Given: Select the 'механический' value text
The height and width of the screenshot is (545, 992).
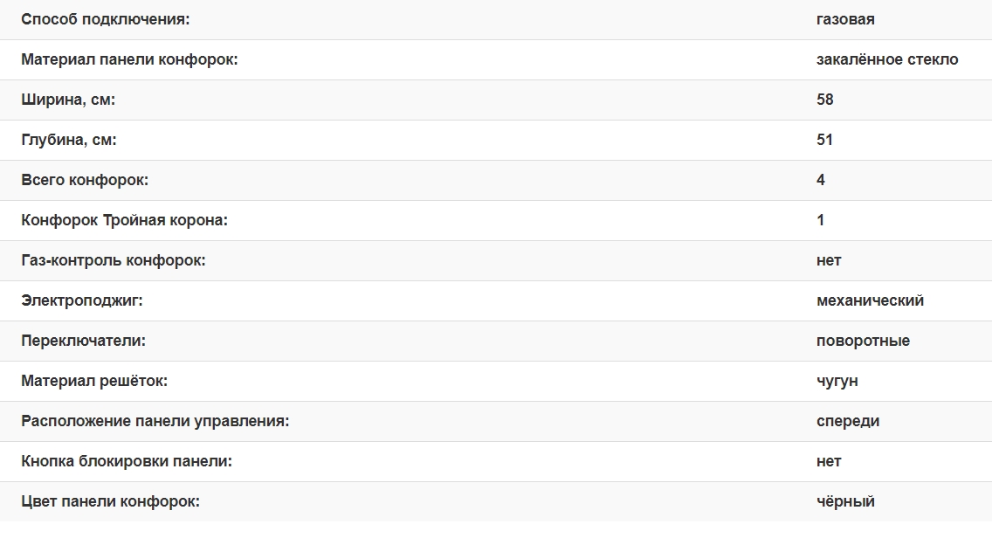Looking at the screenshot, I should [x=870, y=300].
